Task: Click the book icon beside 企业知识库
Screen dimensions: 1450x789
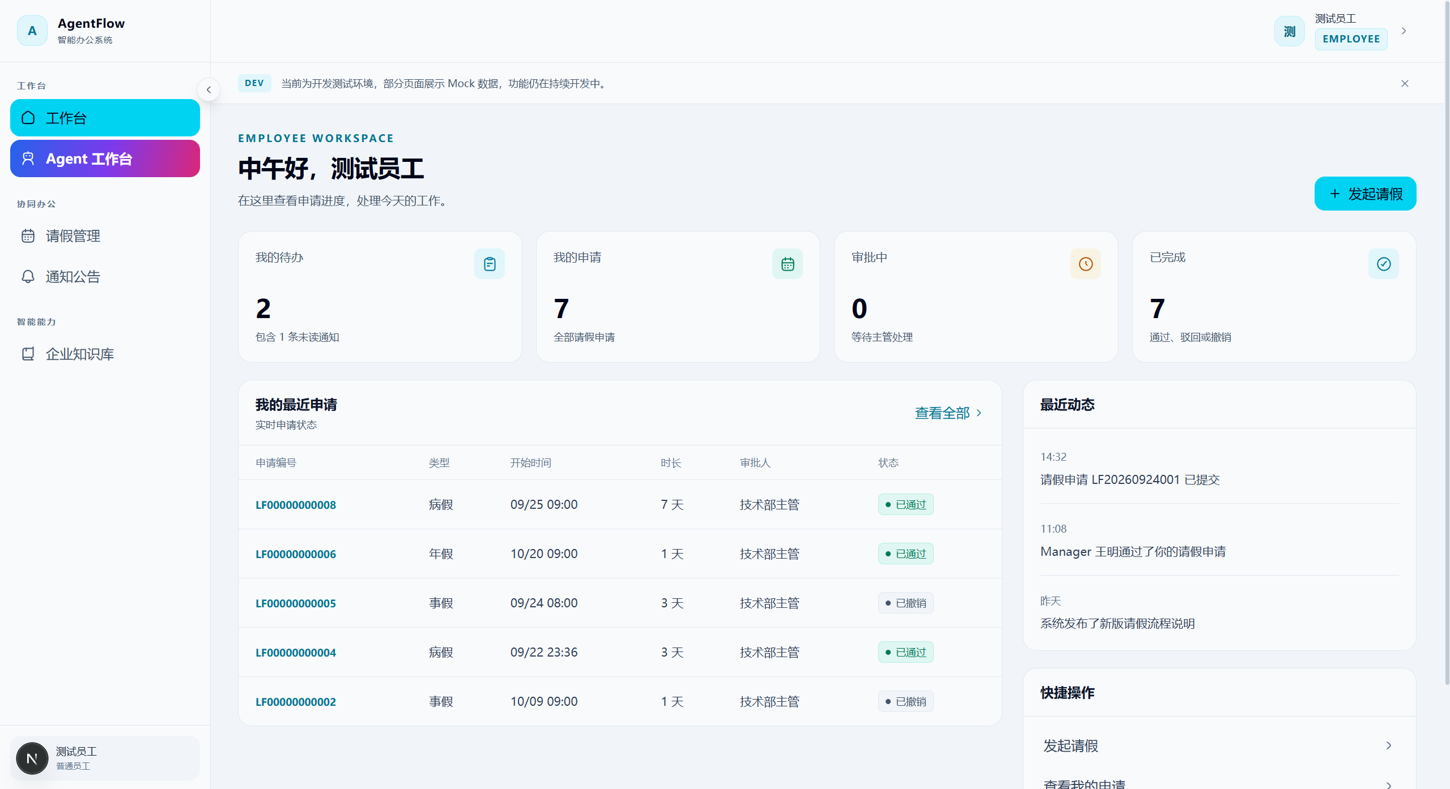Action: 28,354
